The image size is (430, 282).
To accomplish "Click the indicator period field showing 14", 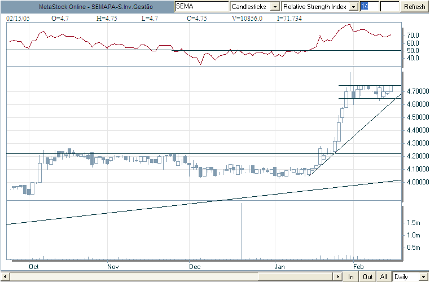I will [x=368, y=6].
